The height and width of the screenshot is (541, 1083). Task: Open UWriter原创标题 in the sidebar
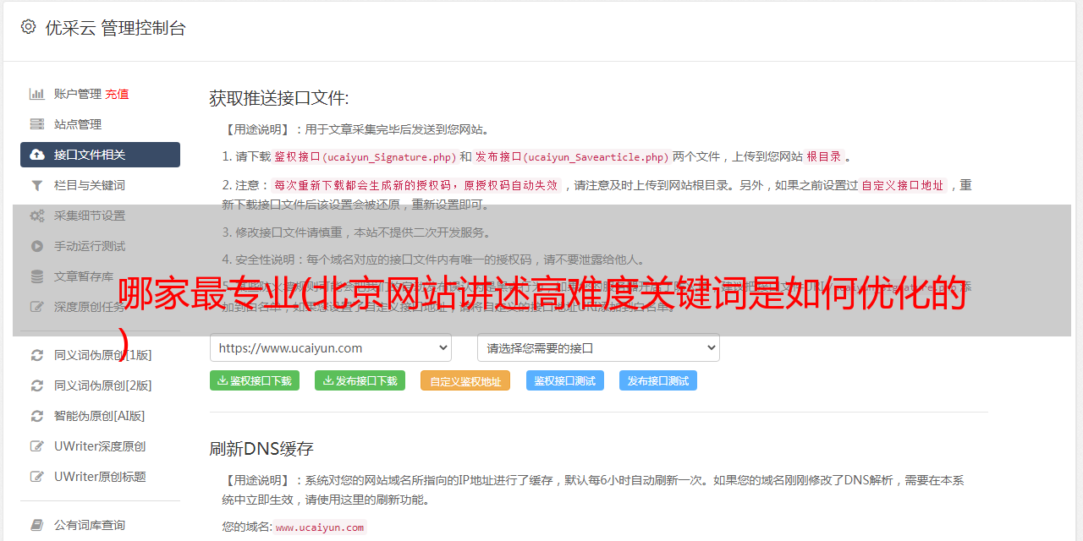(x=100, y=477)
